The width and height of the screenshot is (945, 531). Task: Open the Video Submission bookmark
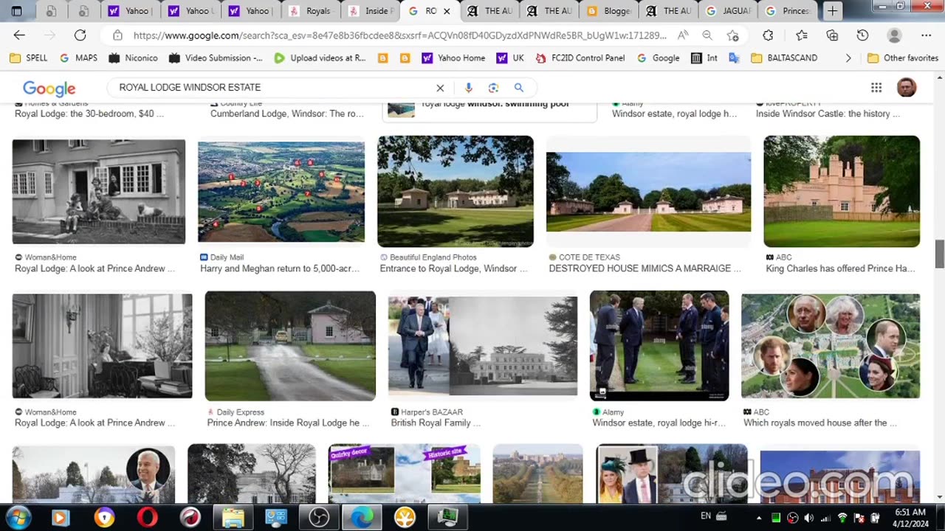(216, 58)
